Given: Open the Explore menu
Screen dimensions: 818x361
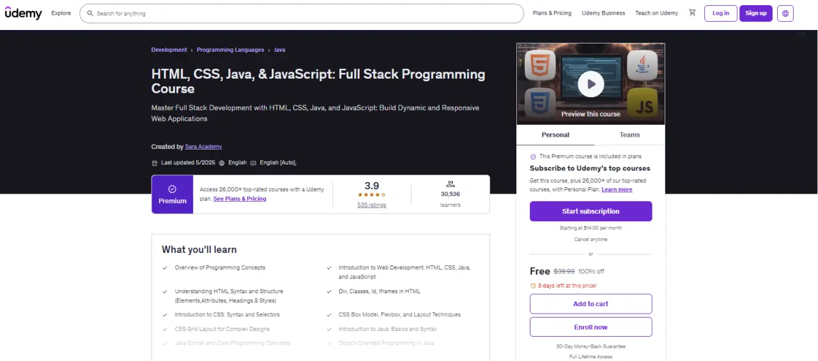Looking at the screenshot, I should click(x=61, y=13).
